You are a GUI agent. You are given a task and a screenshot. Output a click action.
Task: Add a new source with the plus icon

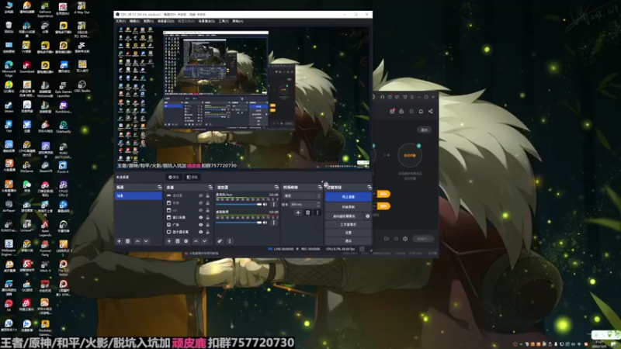click(x=169, y=241)
